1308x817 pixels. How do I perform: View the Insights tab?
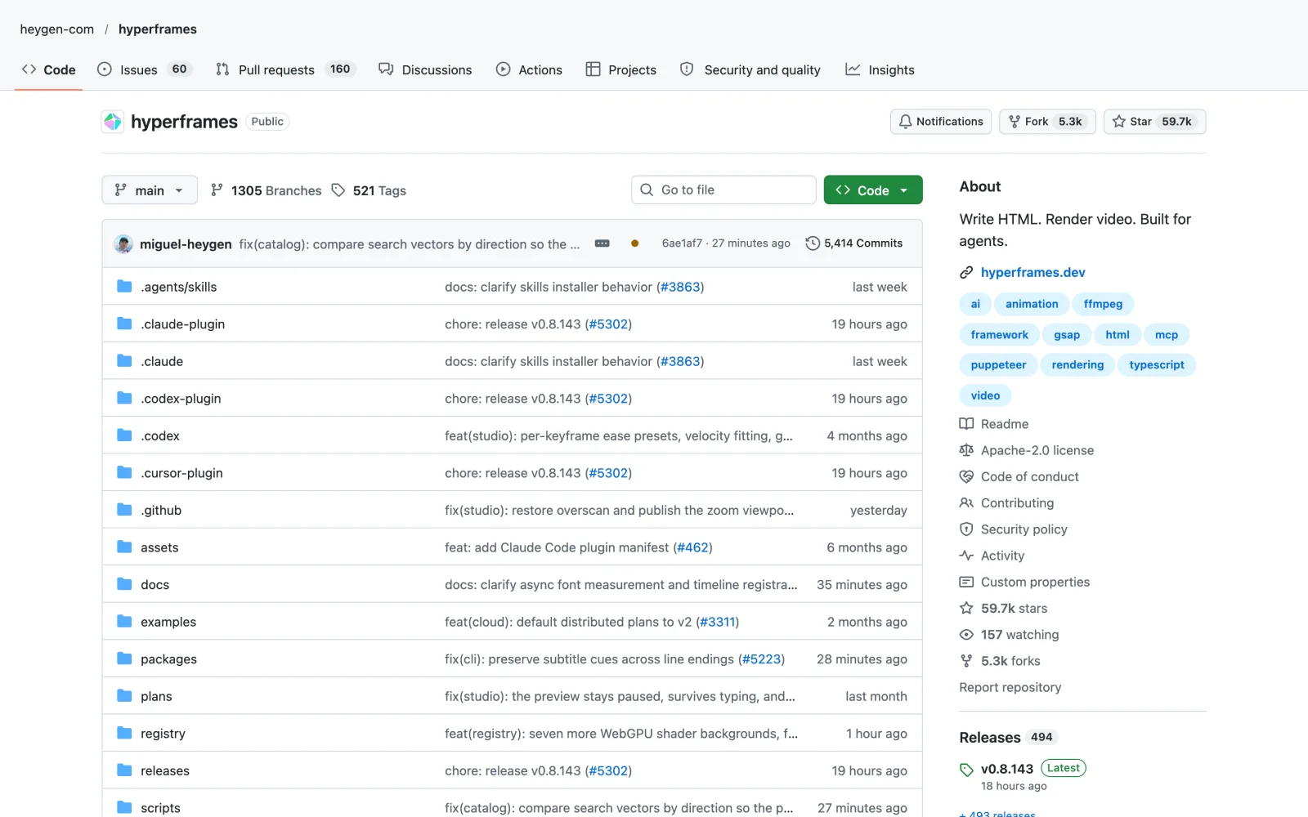click(x=880, y=69)
